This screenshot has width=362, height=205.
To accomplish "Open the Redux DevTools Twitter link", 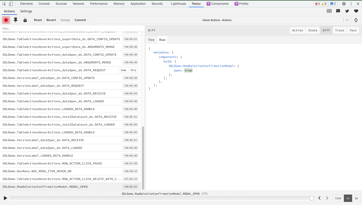I will coord(347,11).
